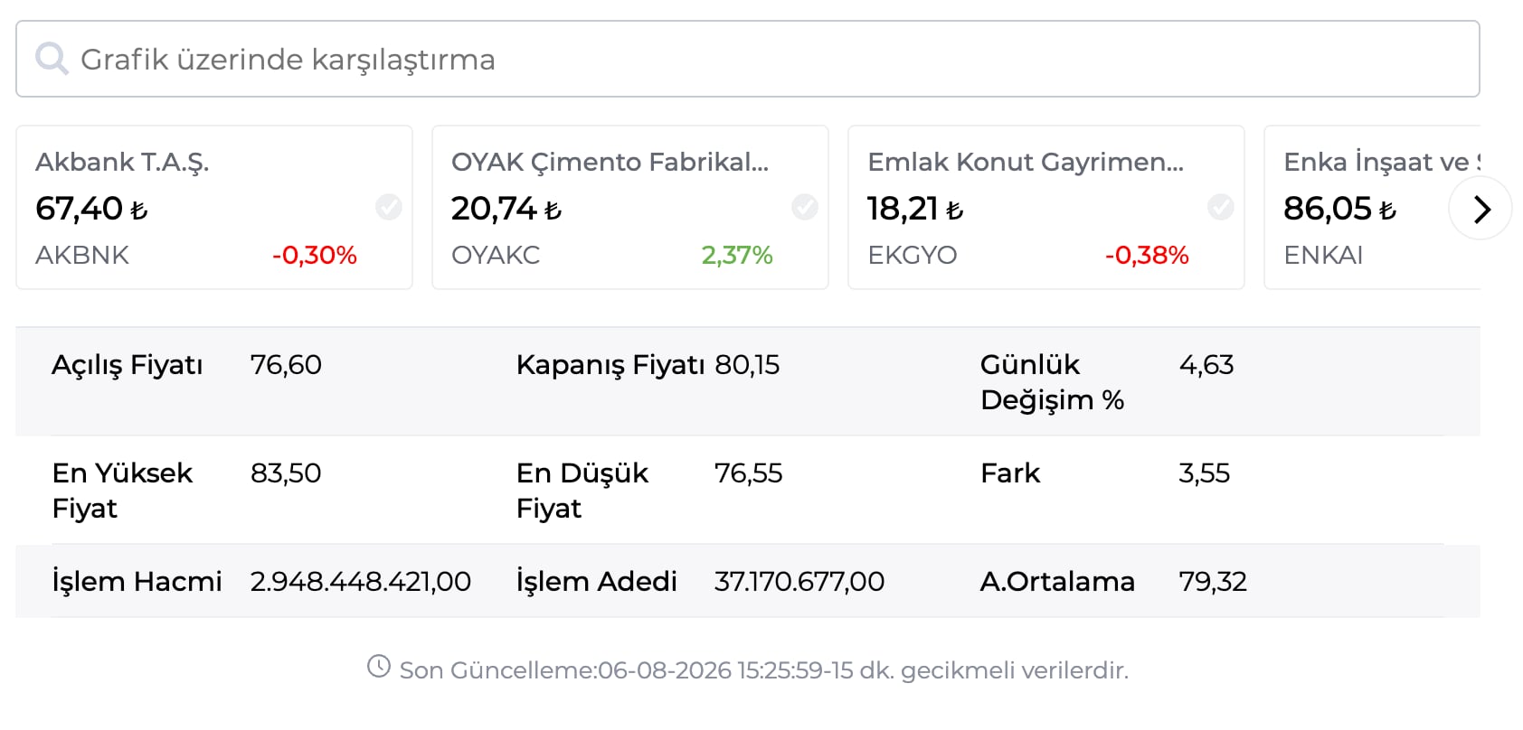Toggle the Emlak Konut card checkmark
The width and height of the screenshot is (1523, 730).
1221,207
